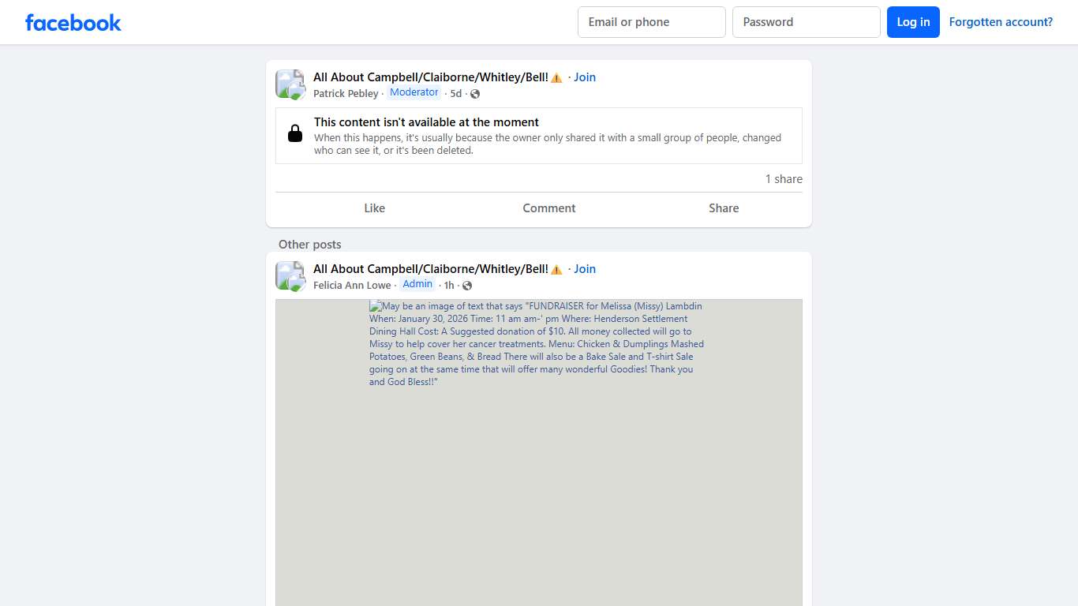
Task: Click the Log in button
Action: pos(913,22)
